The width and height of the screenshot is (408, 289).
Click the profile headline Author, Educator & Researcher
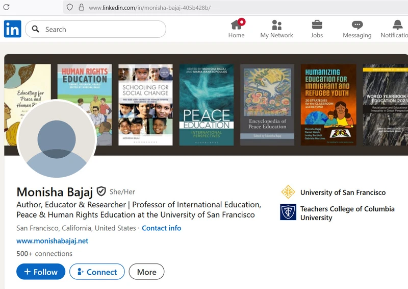pos(139,209)
